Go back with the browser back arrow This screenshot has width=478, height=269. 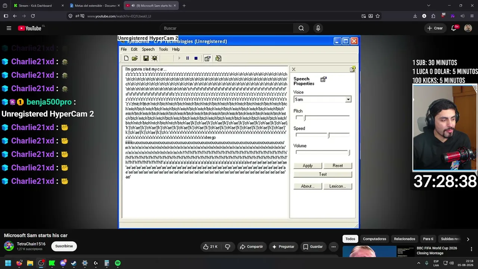click(x=15, y=16)
